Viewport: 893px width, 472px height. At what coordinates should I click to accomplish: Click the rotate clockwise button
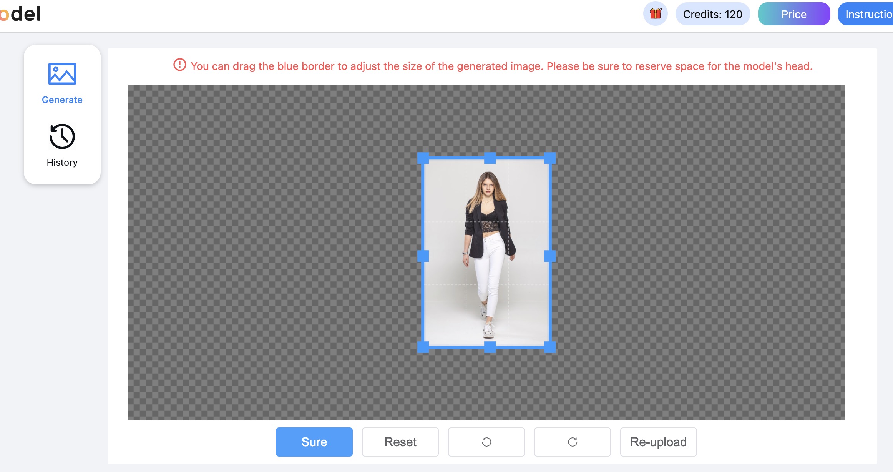pos(573,442)
